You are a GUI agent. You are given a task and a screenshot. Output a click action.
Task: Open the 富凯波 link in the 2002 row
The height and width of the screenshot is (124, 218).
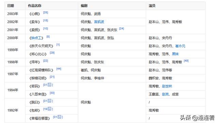click(99, 22)
